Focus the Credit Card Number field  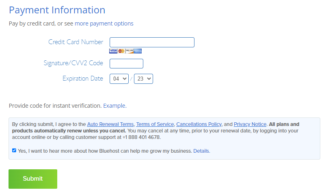click(x=152, y=42)
